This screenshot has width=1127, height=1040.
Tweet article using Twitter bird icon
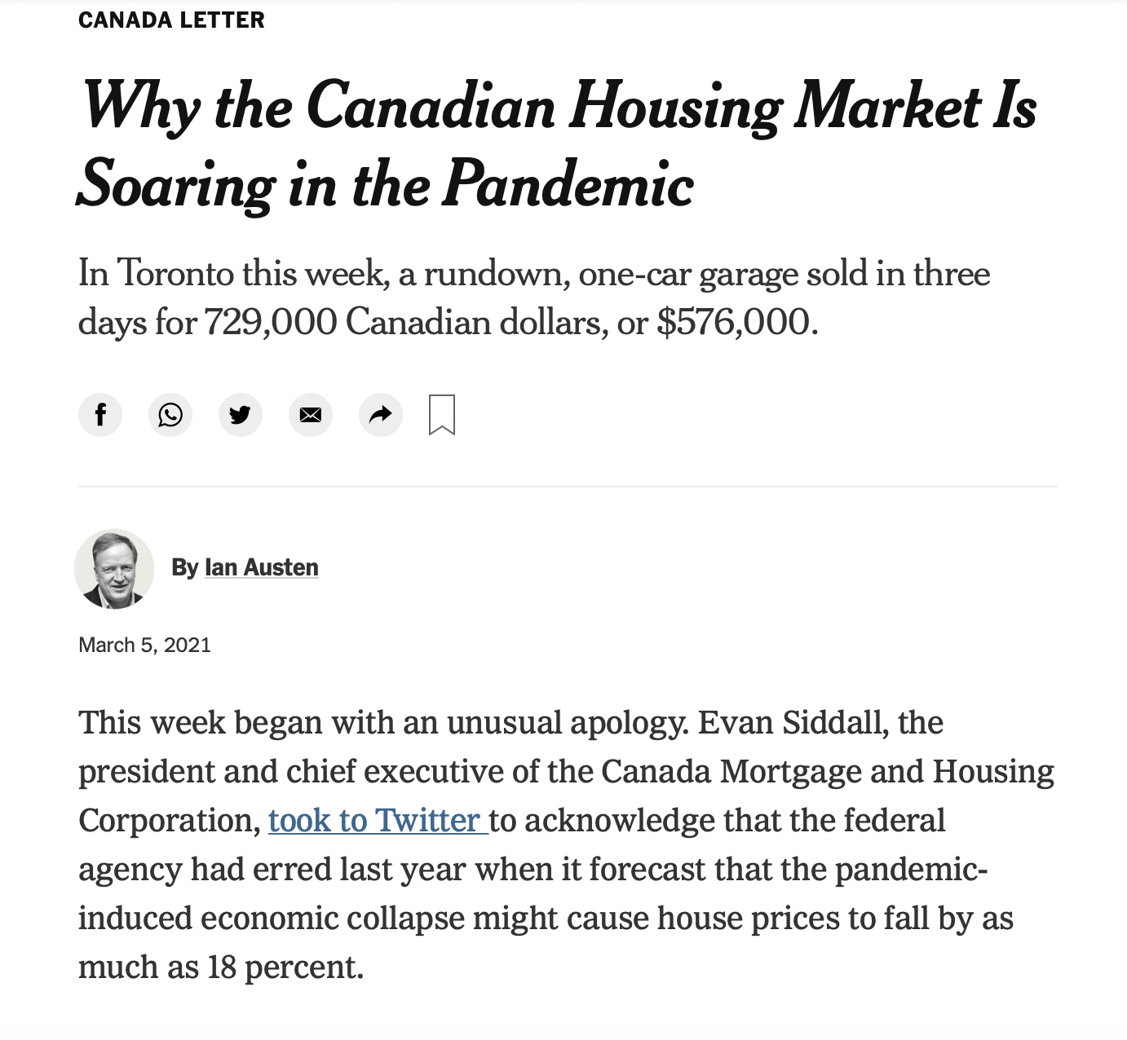(x=241, y=415)
